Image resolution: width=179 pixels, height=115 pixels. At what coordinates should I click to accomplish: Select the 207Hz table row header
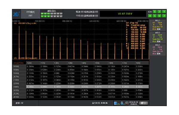click(19, 76)
